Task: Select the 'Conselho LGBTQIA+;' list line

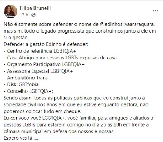Action: 28,91
